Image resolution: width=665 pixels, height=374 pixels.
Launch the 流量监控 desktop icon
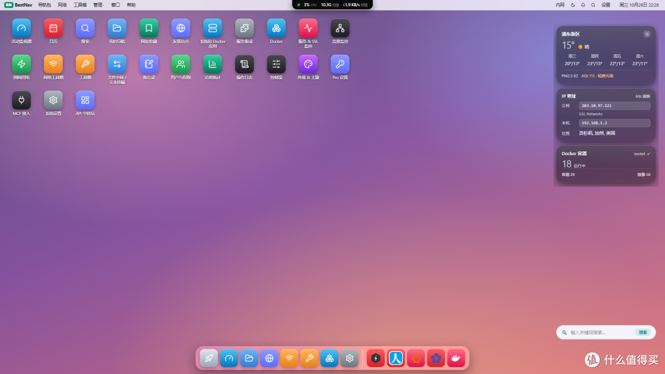coord(340,28)
